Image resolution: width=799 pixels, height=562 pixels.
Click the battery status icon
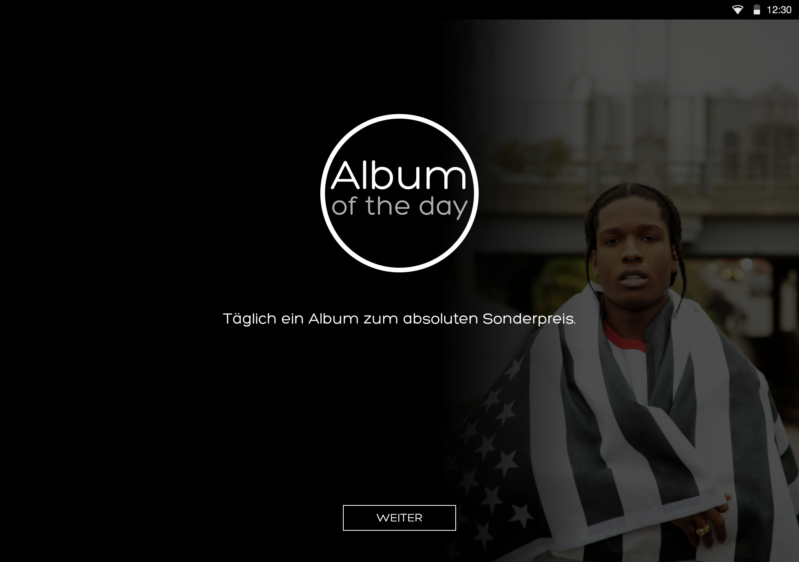coord(756,10)
